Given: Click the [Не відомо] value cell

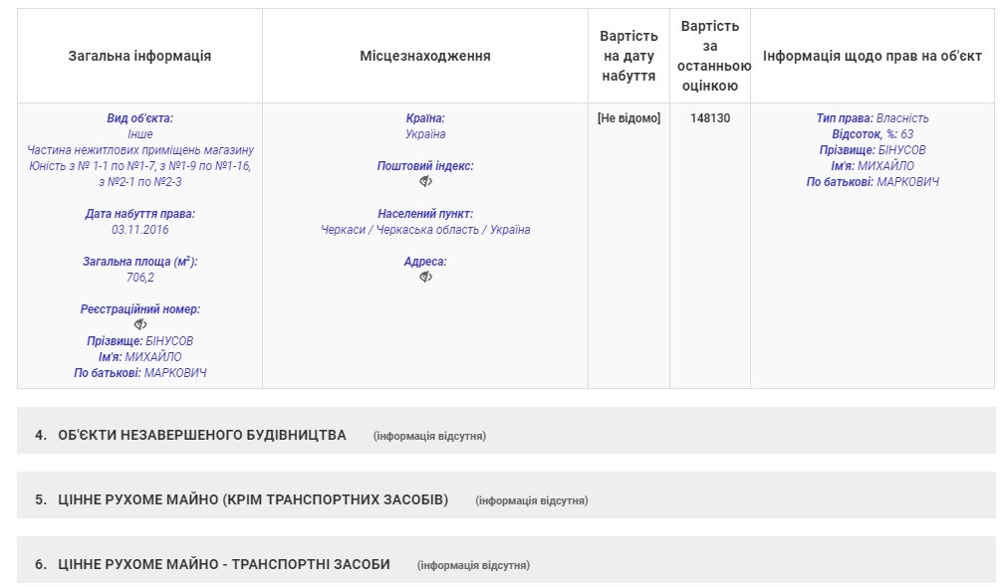Looking at the screenshot, I should (x=628, y=118).
